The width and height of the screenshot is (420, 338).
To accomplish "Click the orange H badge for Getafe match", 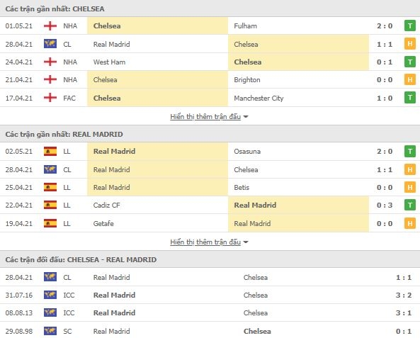I will 410,223.
